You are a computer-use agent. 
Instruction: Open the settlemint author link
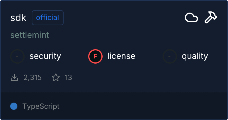pos(30,35)
